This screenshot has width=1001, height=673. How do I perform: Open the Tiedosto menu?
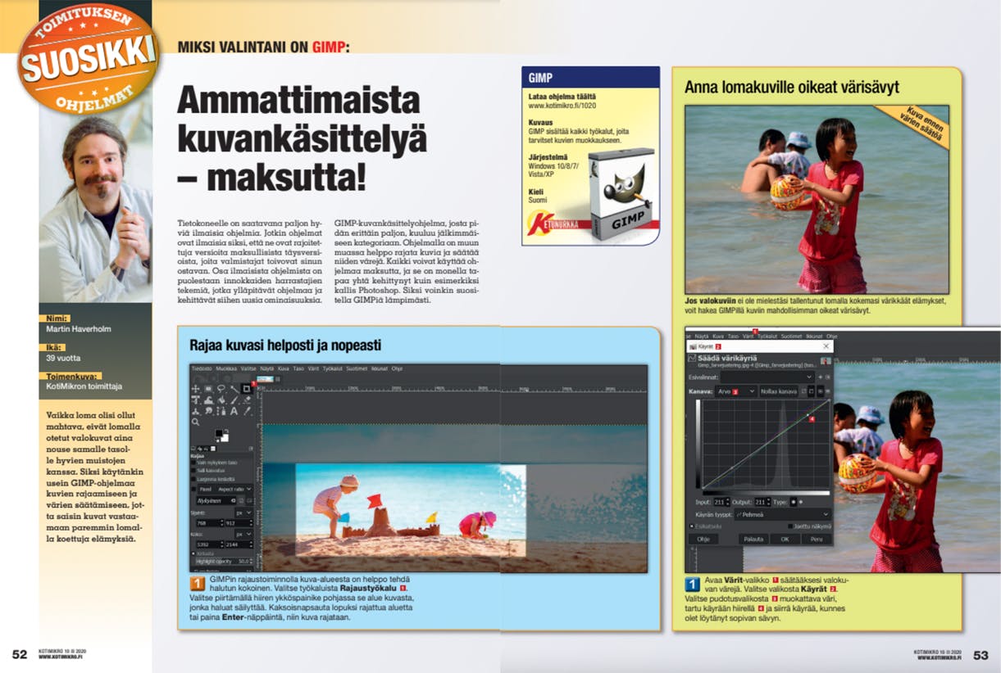coord(202,368)
